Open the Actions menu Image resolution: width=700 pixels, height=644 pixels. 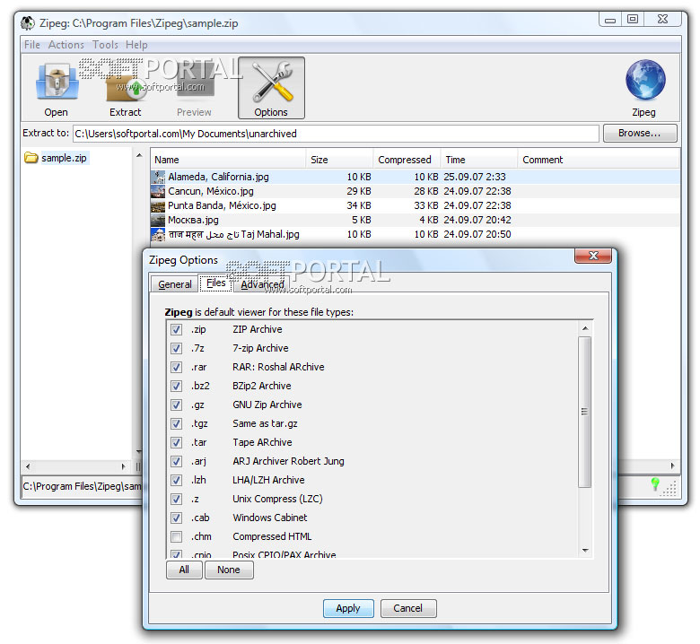pos(66,45)
